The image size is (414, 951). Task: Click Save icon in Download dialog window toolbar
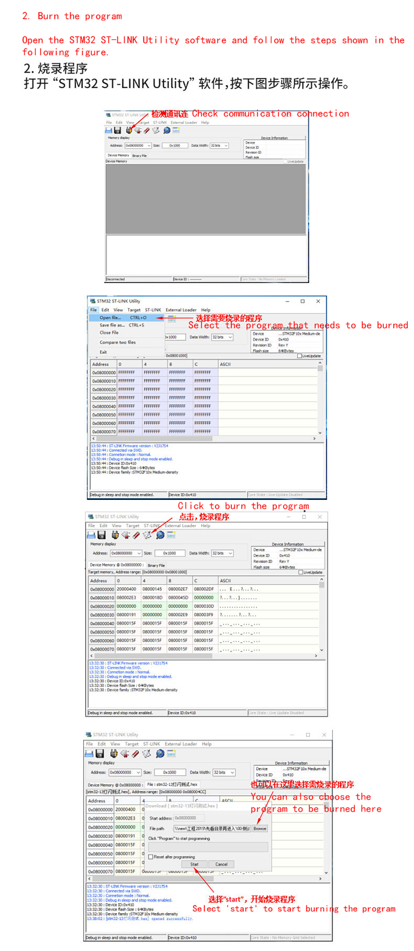coord(100,754)
